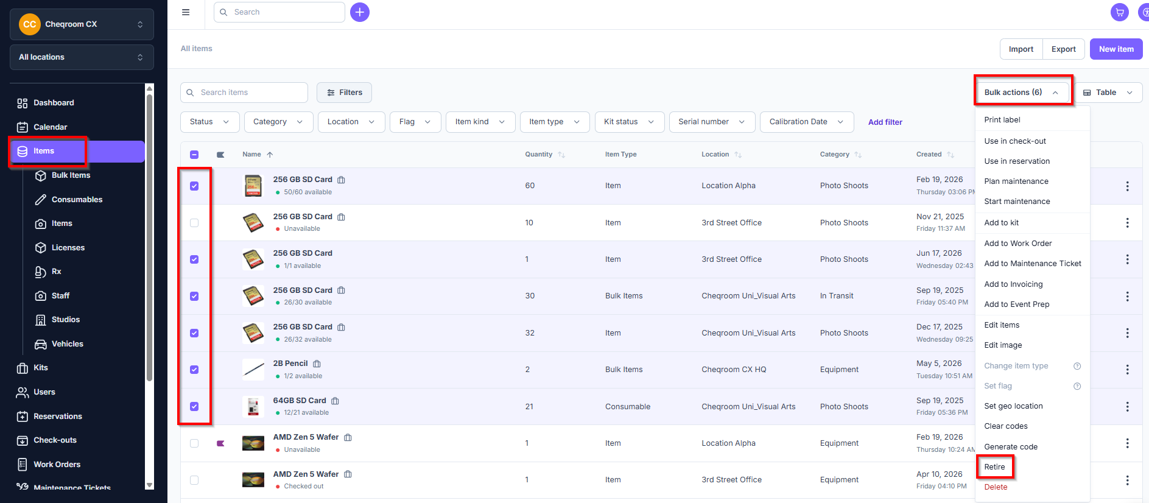Toggle the hamburger sidebar menu
1149x503 pixels.
click(186, 12)
